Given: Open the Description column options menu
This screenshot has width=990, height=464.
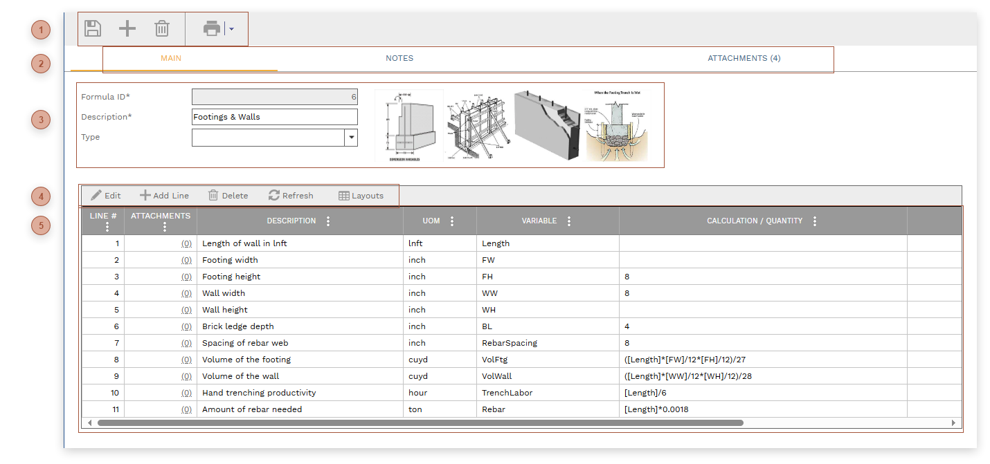Looking at the screenshot, I should 328,221.
